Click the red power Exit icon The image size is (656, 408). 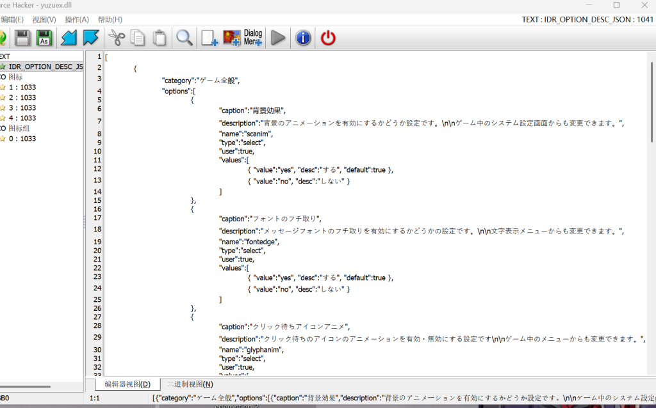[328, 38]
